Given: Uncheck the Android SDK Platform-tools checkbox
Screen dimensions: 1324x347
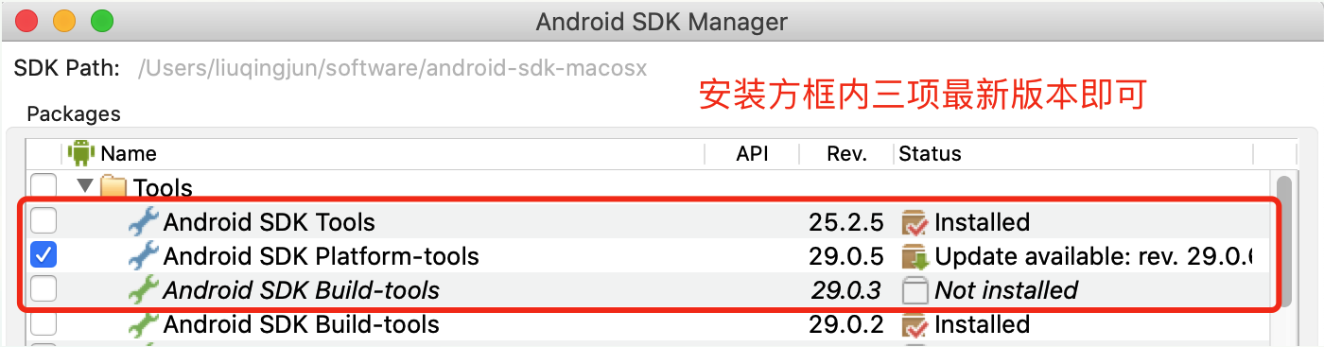Looking at the screenshot, I should [44, 256].
